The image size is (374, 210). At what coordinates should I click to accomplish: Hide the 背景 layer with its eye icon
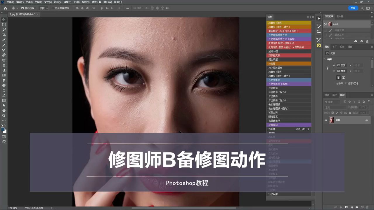(x=326, y=120)
